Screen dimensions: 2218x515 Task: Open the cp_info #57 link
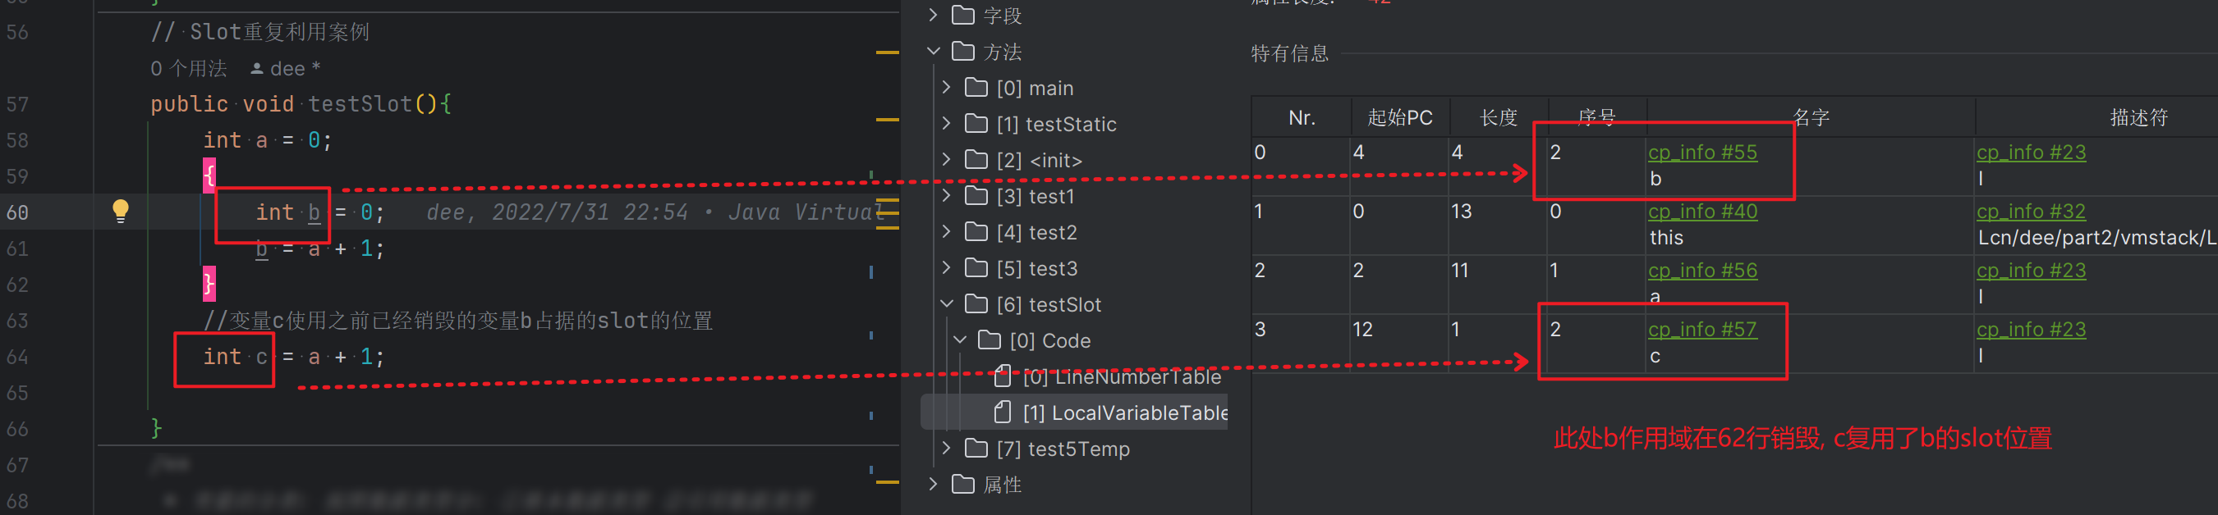pyautogui.click(x=1701, y=330)
